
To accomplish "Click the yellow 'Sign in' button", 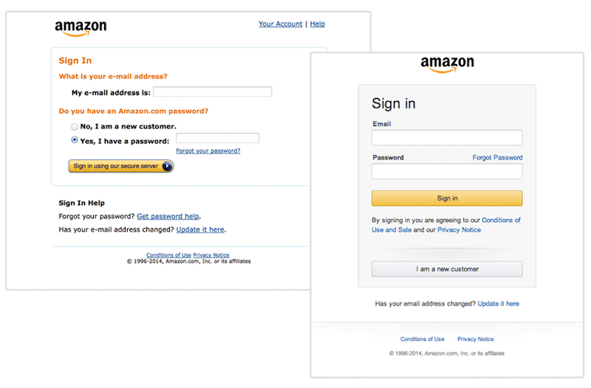I will coord(447,198).
